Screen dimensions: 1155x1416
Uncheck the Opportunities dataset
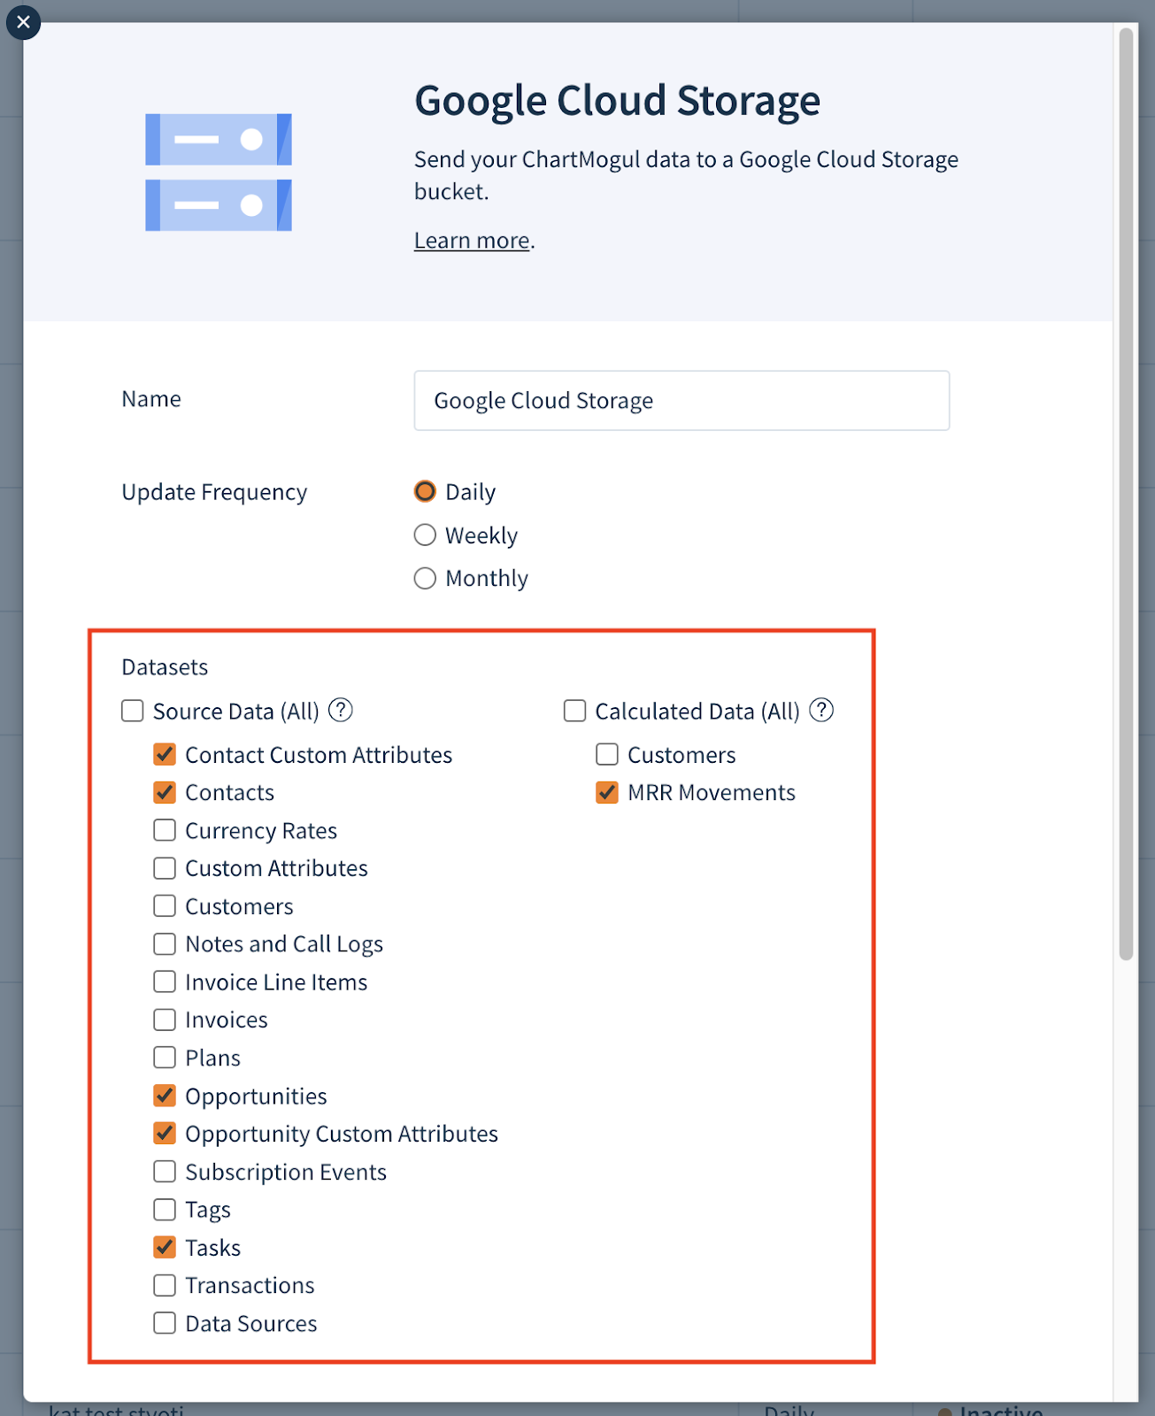pos(165,1096)
